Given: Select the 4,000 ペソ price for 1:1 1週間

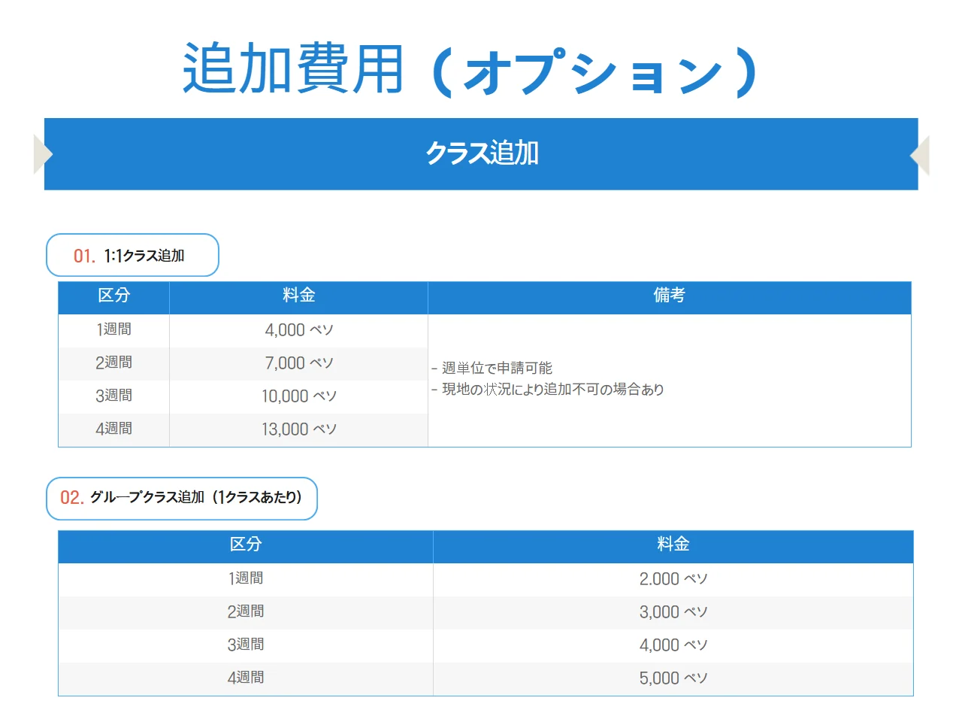Looking at the screenshot, I should (299, 330).
